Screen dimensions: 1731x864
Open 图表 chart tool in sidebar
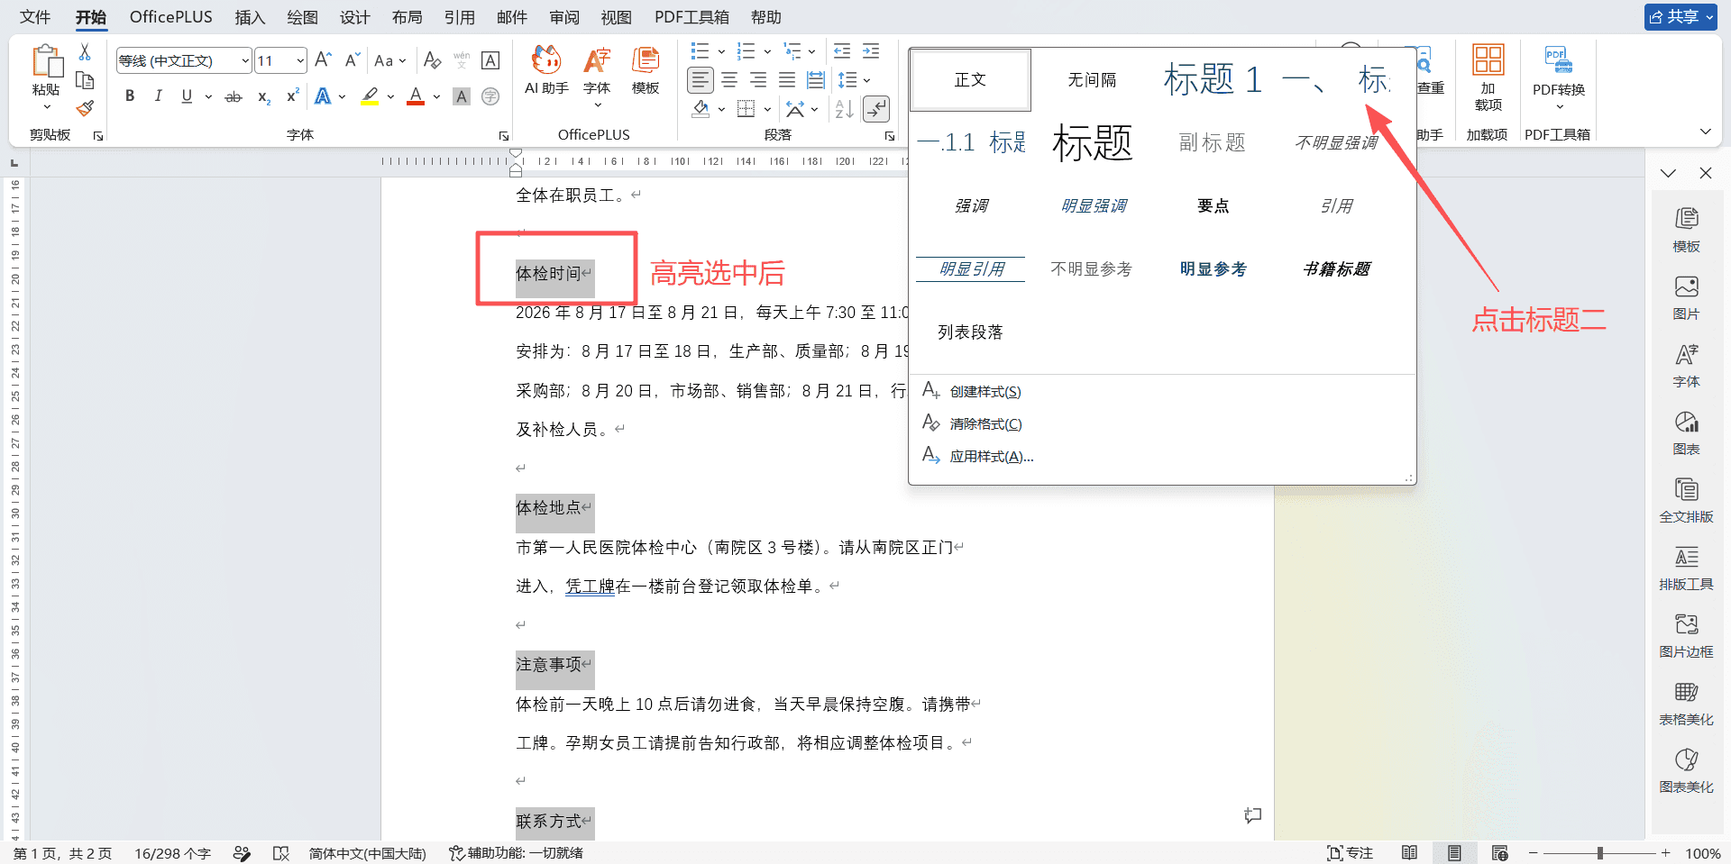[x=1686, y=433]
